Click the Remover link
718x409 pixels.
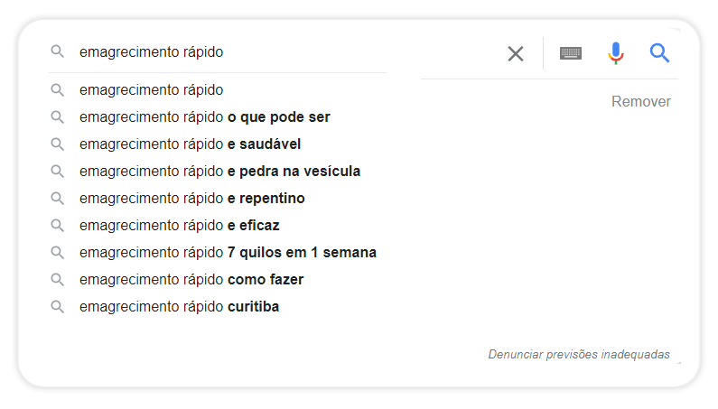[640, 101]
